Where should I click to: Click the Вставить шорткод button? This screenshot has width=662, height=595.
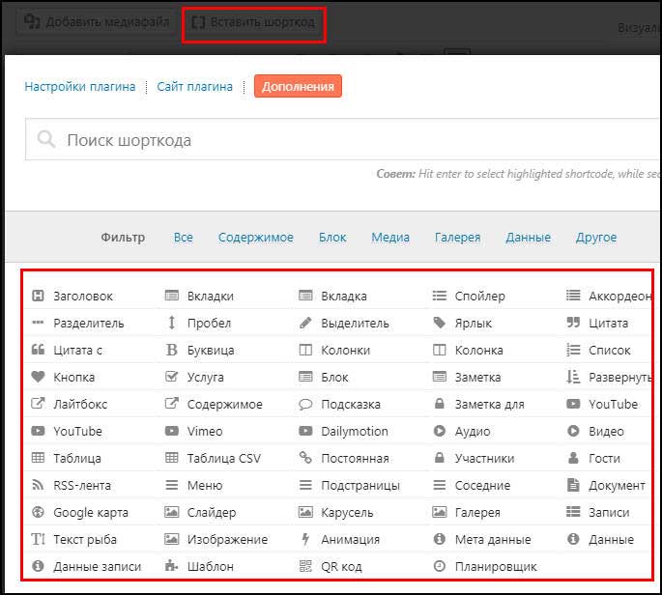coord(254,22)
